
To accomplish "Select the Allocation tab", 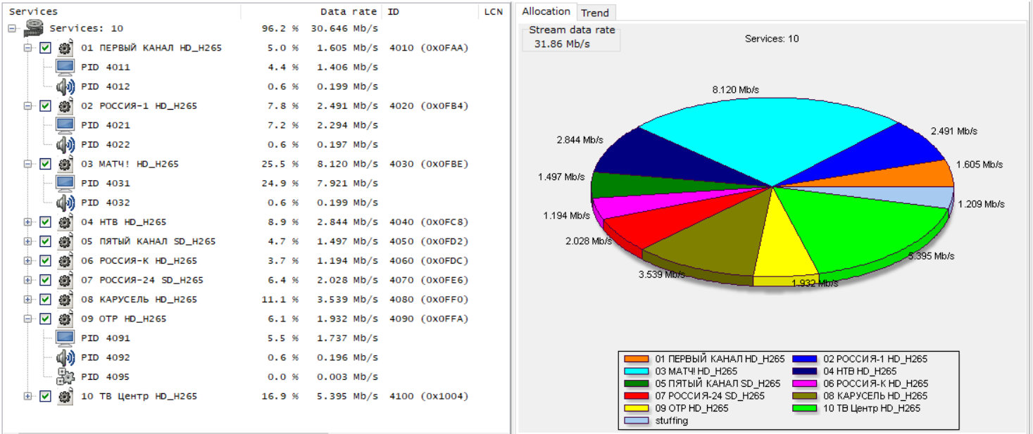I will pyautogui.click(x=546, y=12).
